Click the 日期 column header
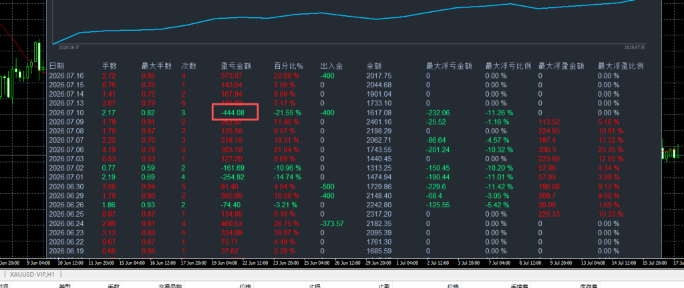Screen dimensions: 684x288 [x=56, y=66]
